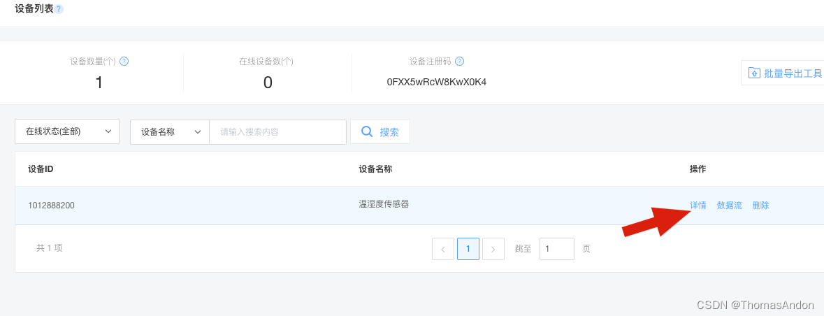Click the 温湿度传感器 device name cell
Viewport: 824px width, 316px height.
pos(384,204)
